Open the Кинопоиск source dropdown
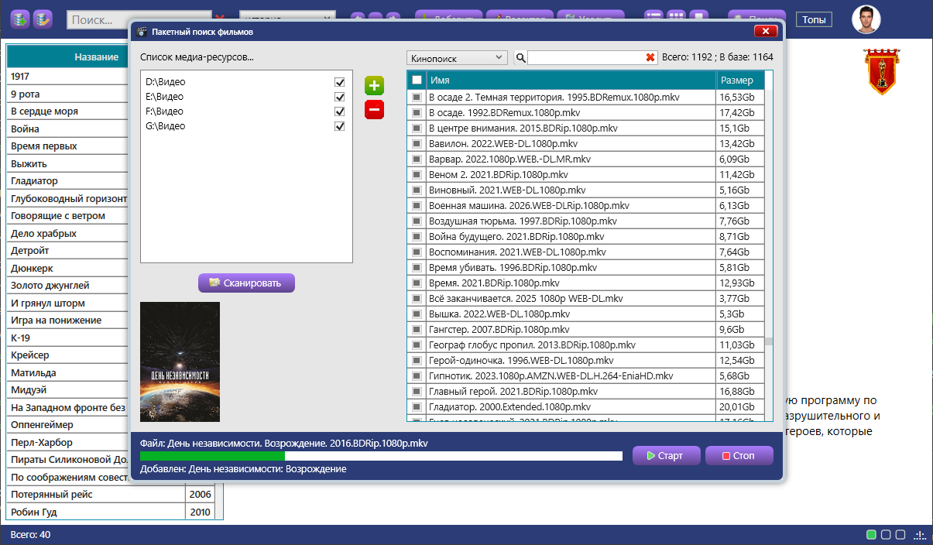Image resolution: width=933 pixels, height=545 pixels. click(x=457, y=58)
